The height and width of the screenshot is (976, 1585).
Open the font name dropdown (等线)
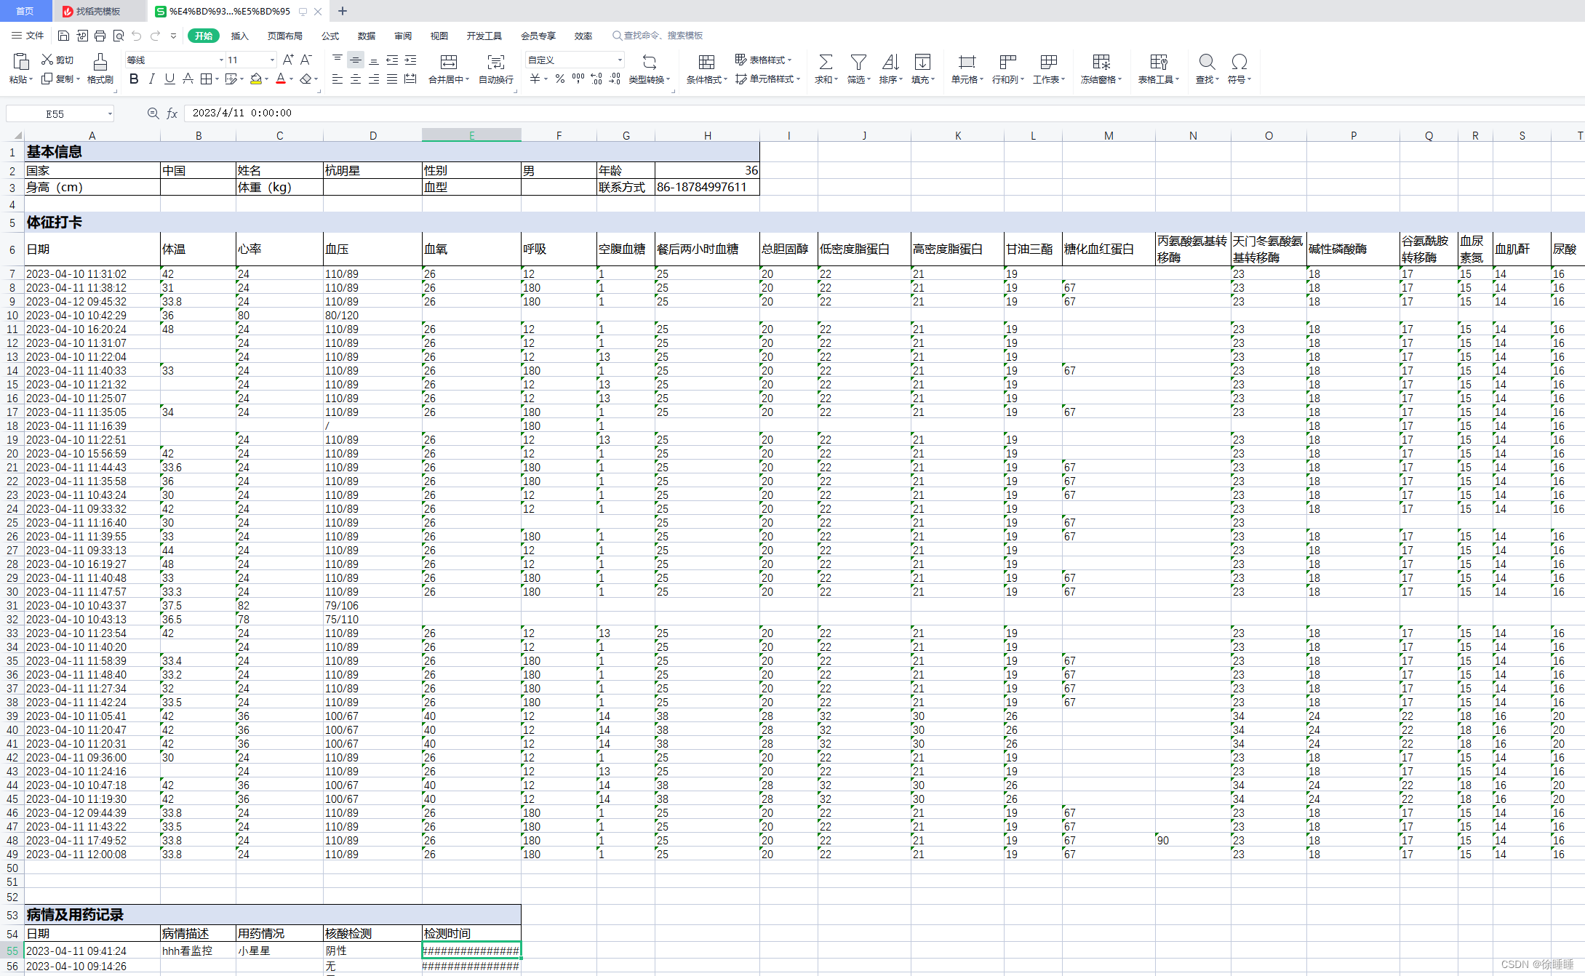(221, 60)
